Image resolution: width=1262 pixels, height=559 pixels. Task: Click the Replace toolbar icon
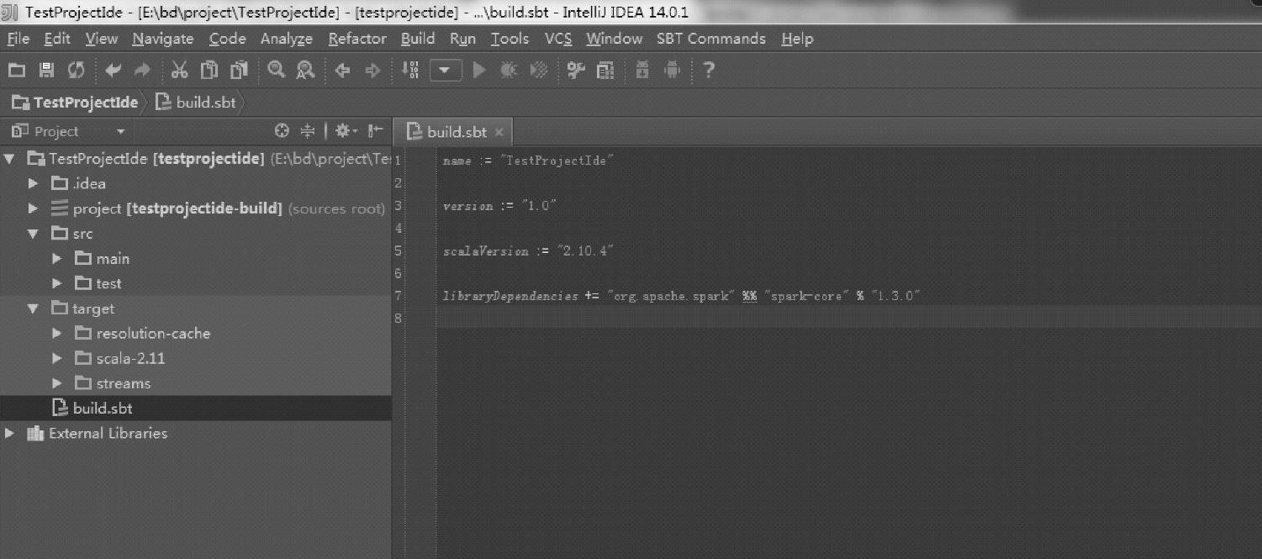point(306,71)
